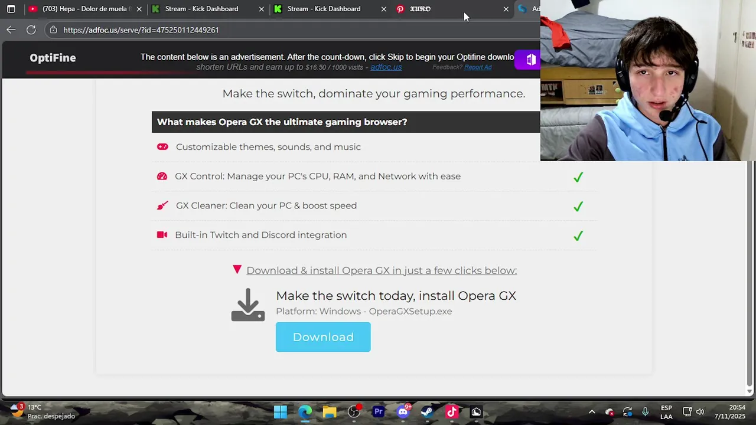Open Microsoft Edge from taskbar
The image size is (756, 425).
pos(305,412)
